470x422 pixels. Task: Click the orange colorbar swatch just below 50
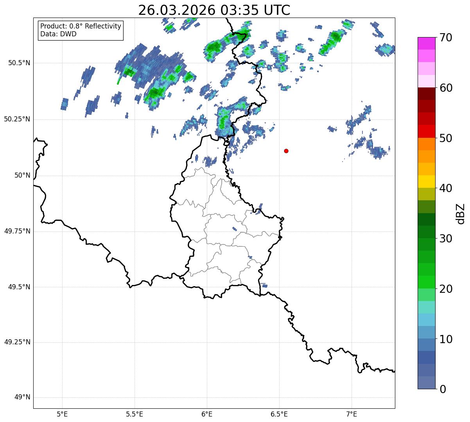(426, 144)
